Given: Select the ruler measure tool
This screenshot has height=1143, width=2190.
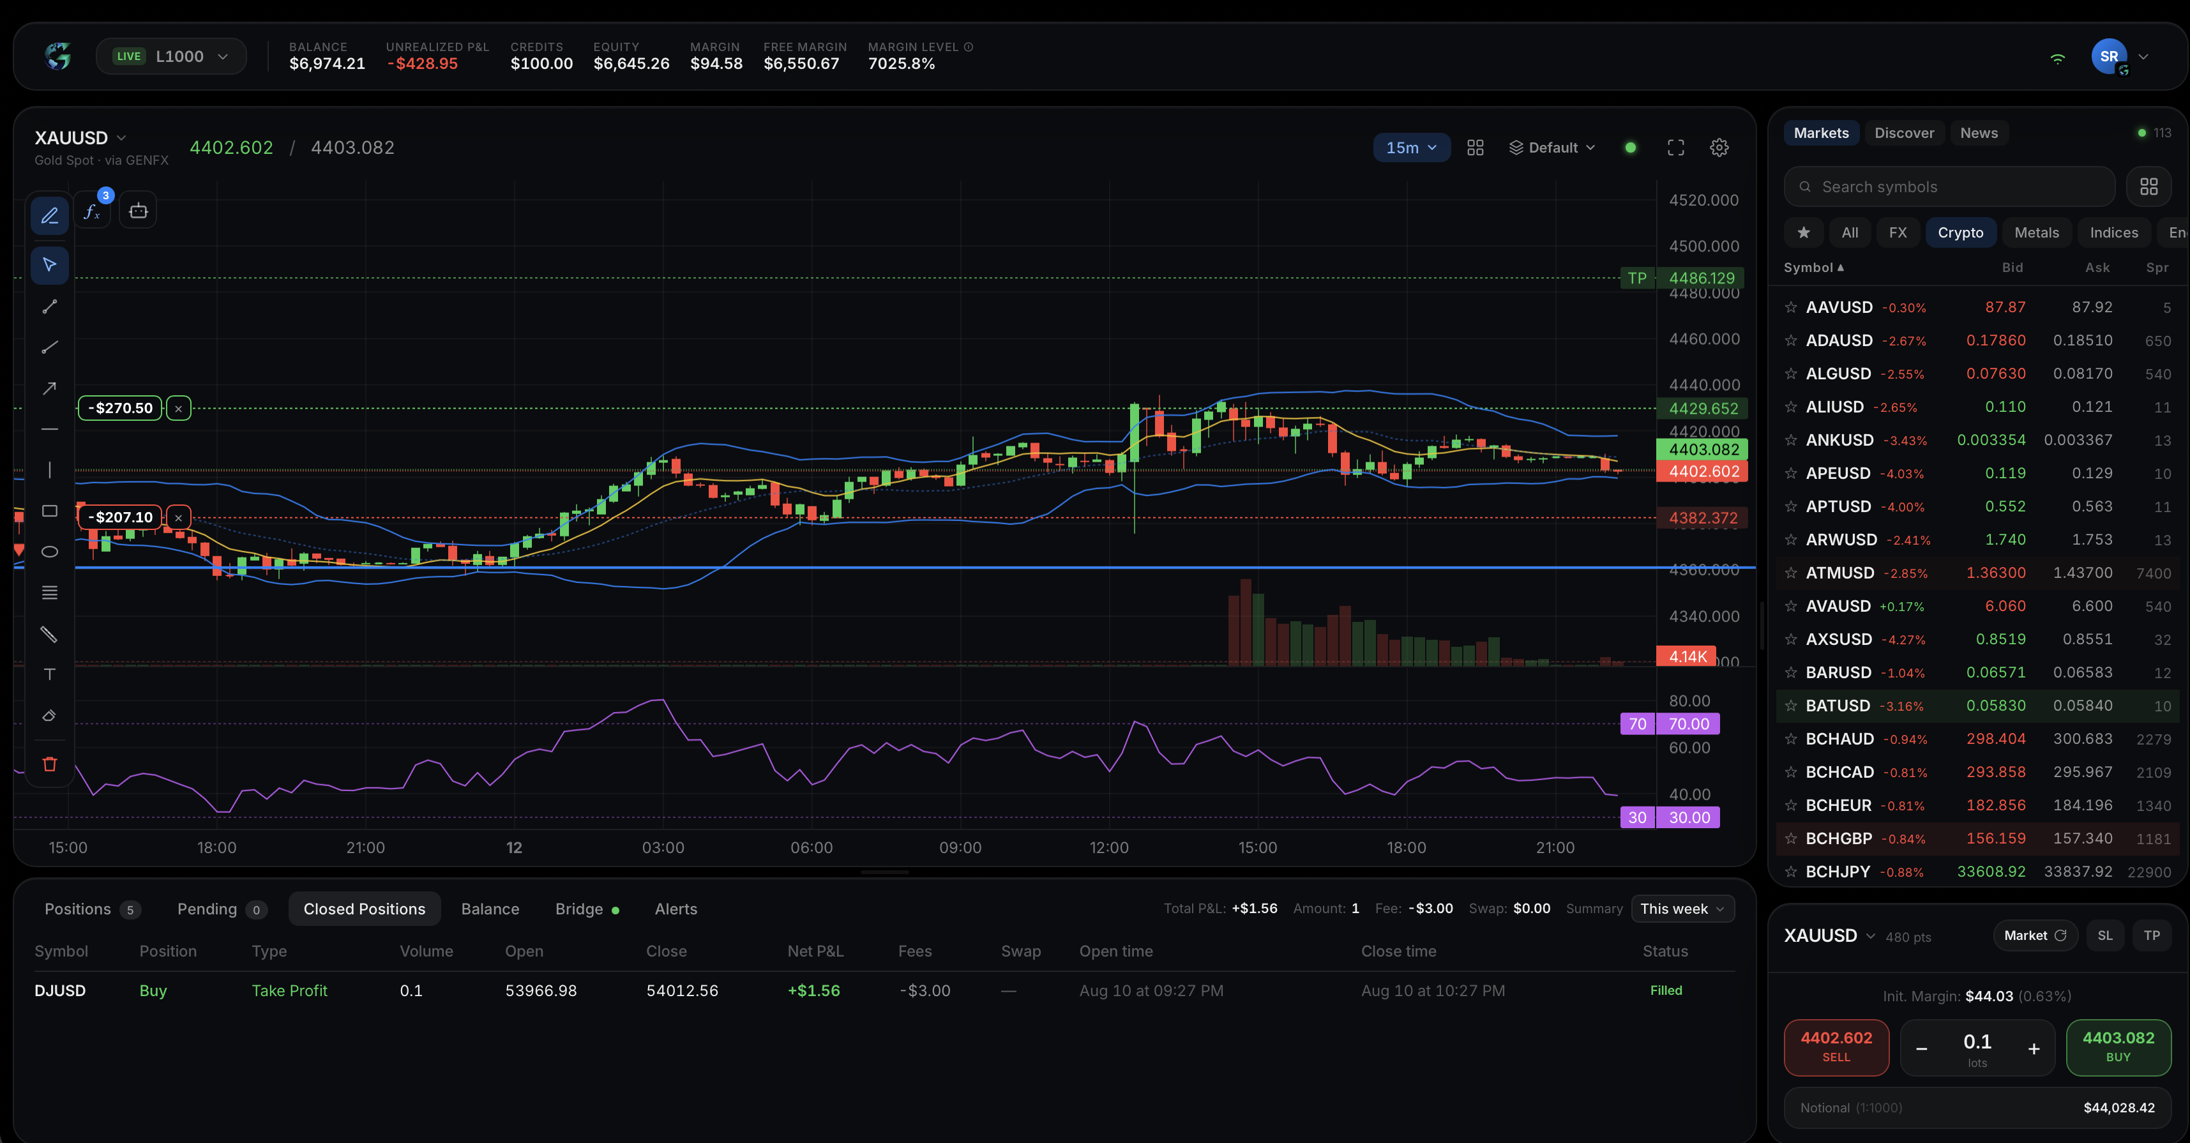Looking at the screenshot, I should pos(49,635).
